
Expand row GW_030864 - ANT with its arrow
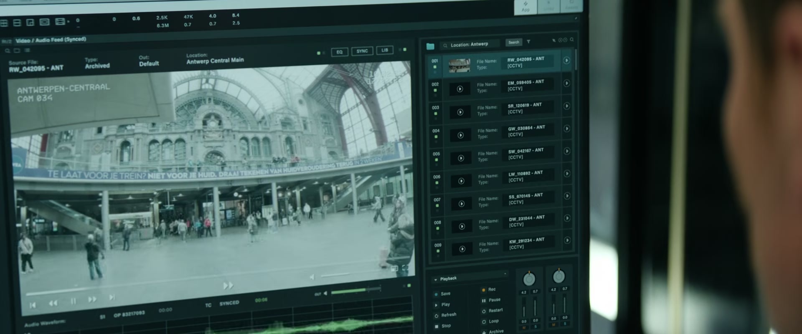pyautogui.click(x=567, y=129)
